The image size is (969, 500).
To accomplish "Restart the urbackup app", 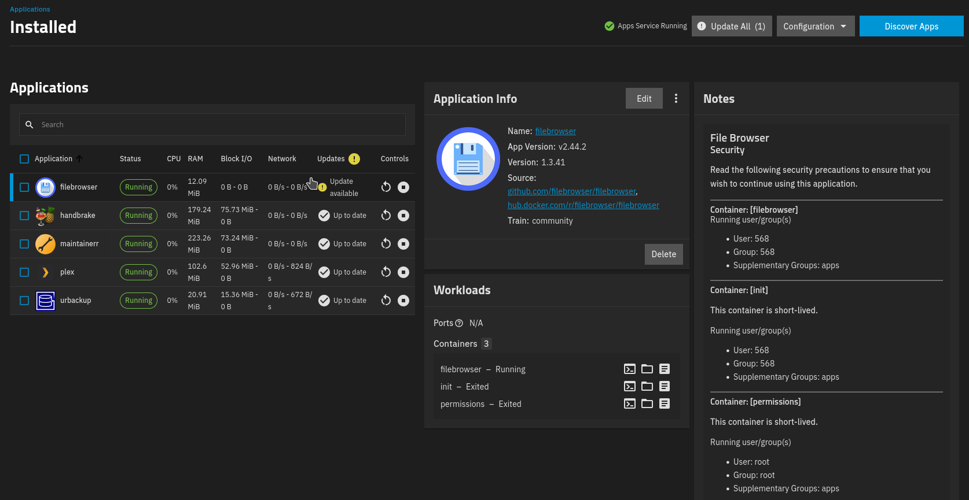I will (x=386, y=301).
